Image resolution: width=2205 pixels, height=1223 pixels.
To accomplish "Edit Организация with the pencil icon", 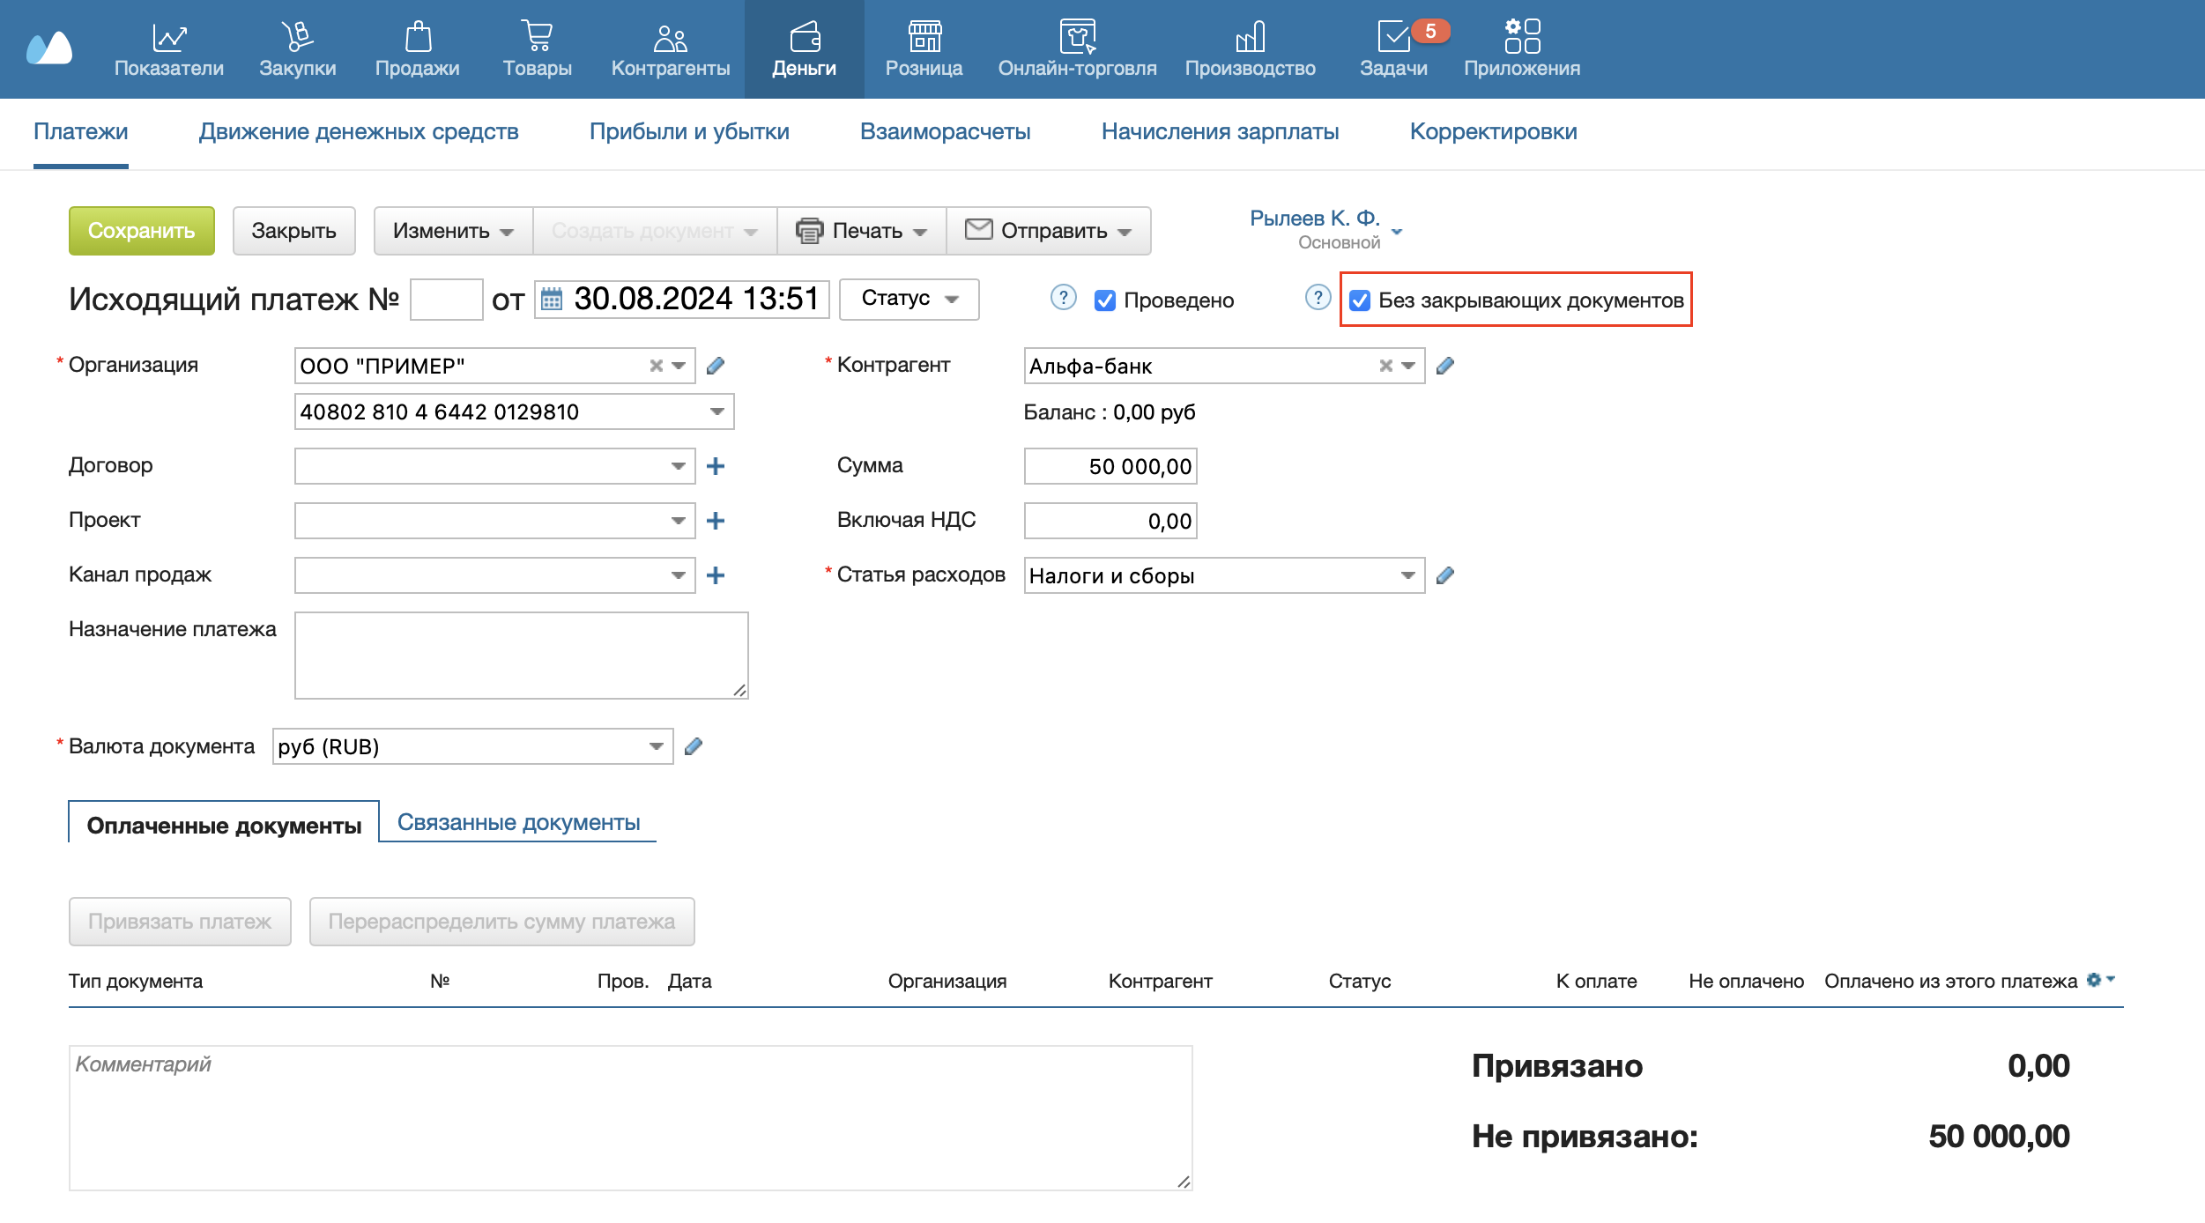I will point(716,366).
